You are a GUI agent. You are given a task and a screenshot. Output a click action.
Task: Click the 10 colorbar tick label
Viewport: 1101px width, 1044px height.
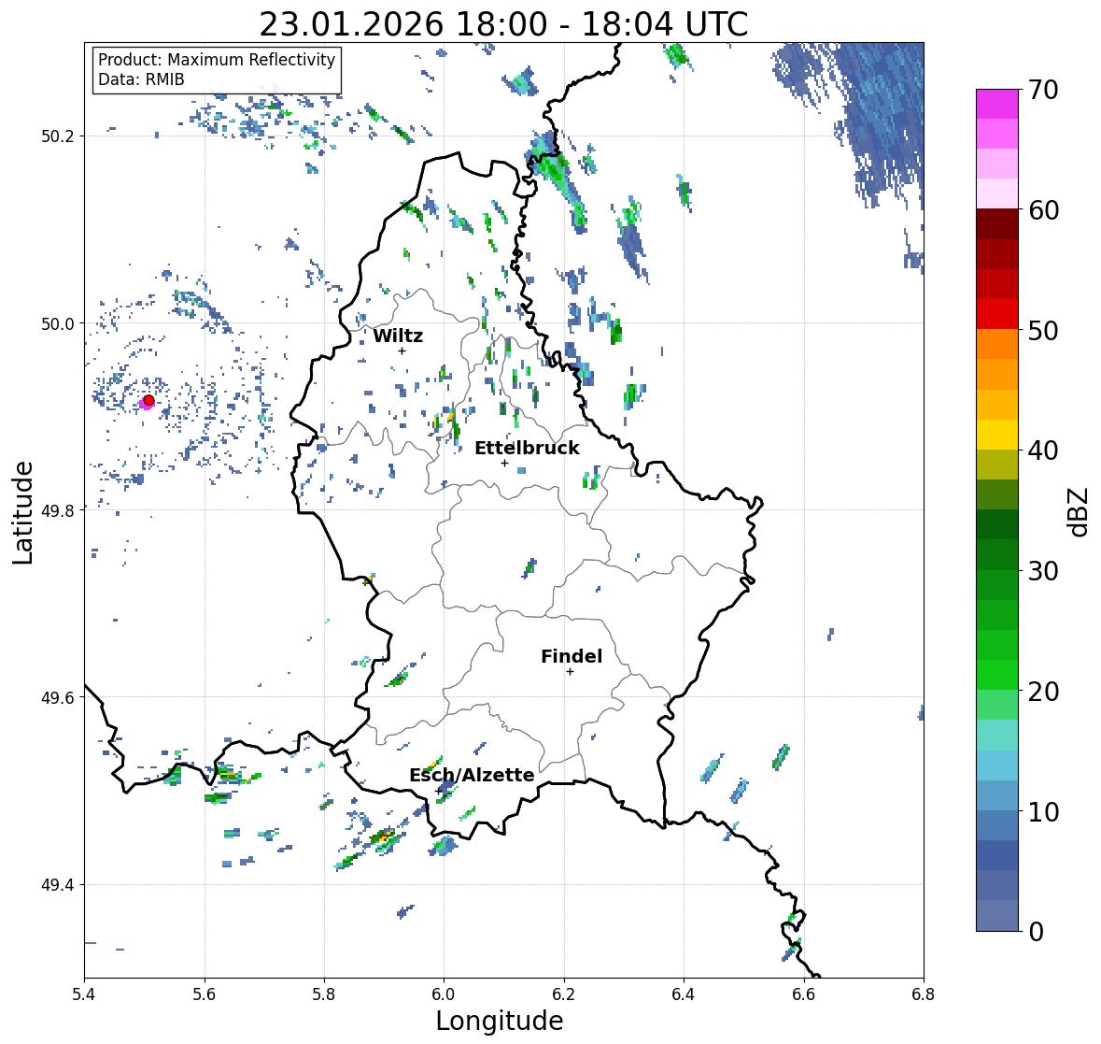tap(1043, 811)
